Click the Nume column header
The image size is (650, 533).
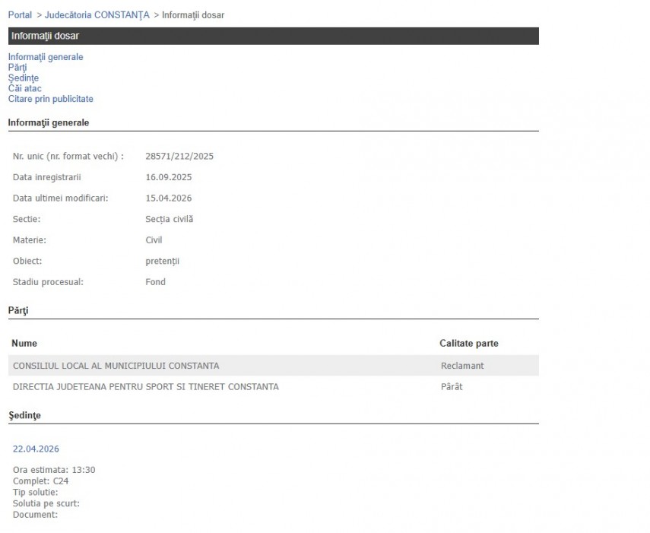pos(24,344)
